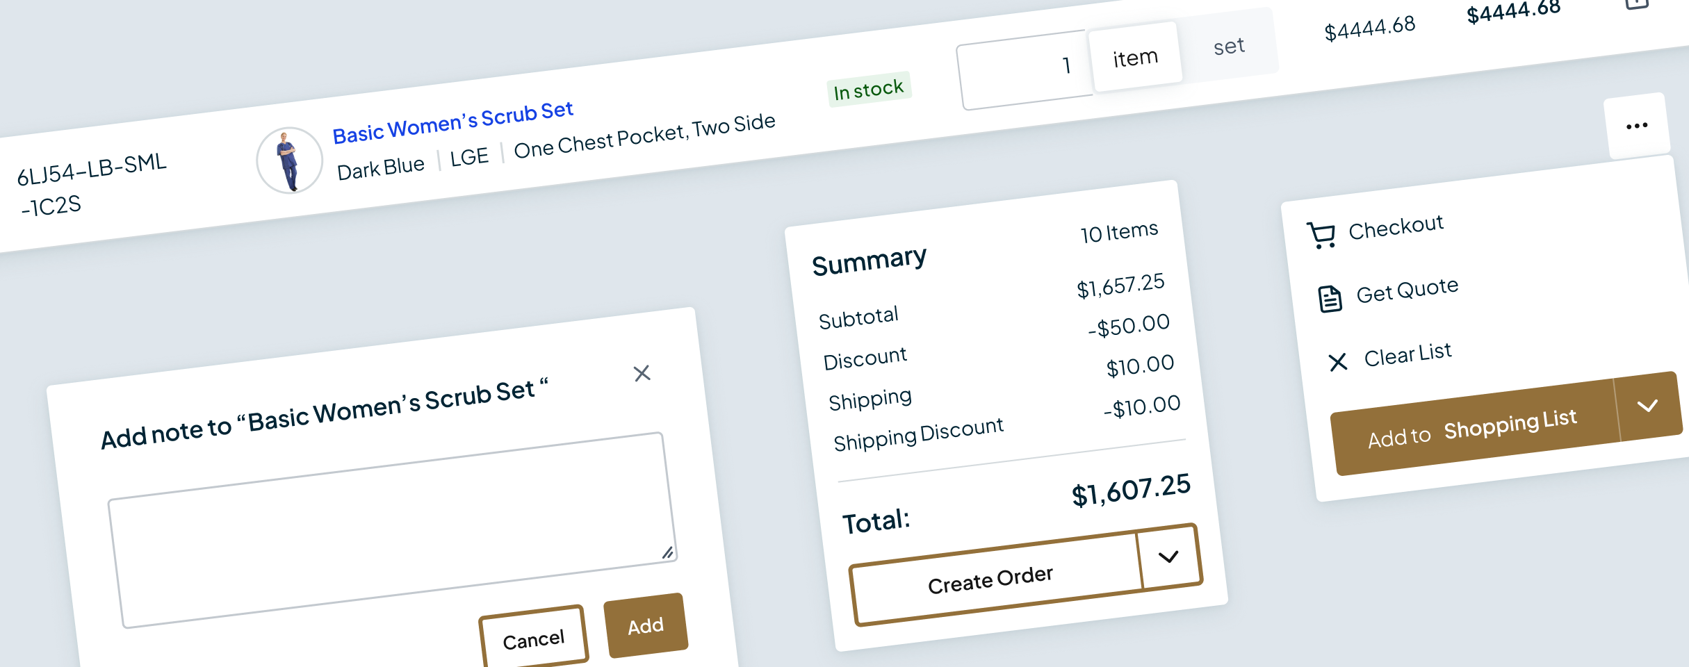Select Get Quote from the menu
1689x667 pixels.
point(1407,290)
